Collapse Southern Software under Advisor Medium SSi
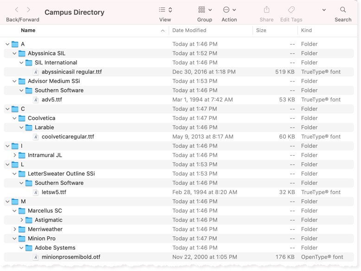This screenshot has width=361, height=271. pos(21,90)
